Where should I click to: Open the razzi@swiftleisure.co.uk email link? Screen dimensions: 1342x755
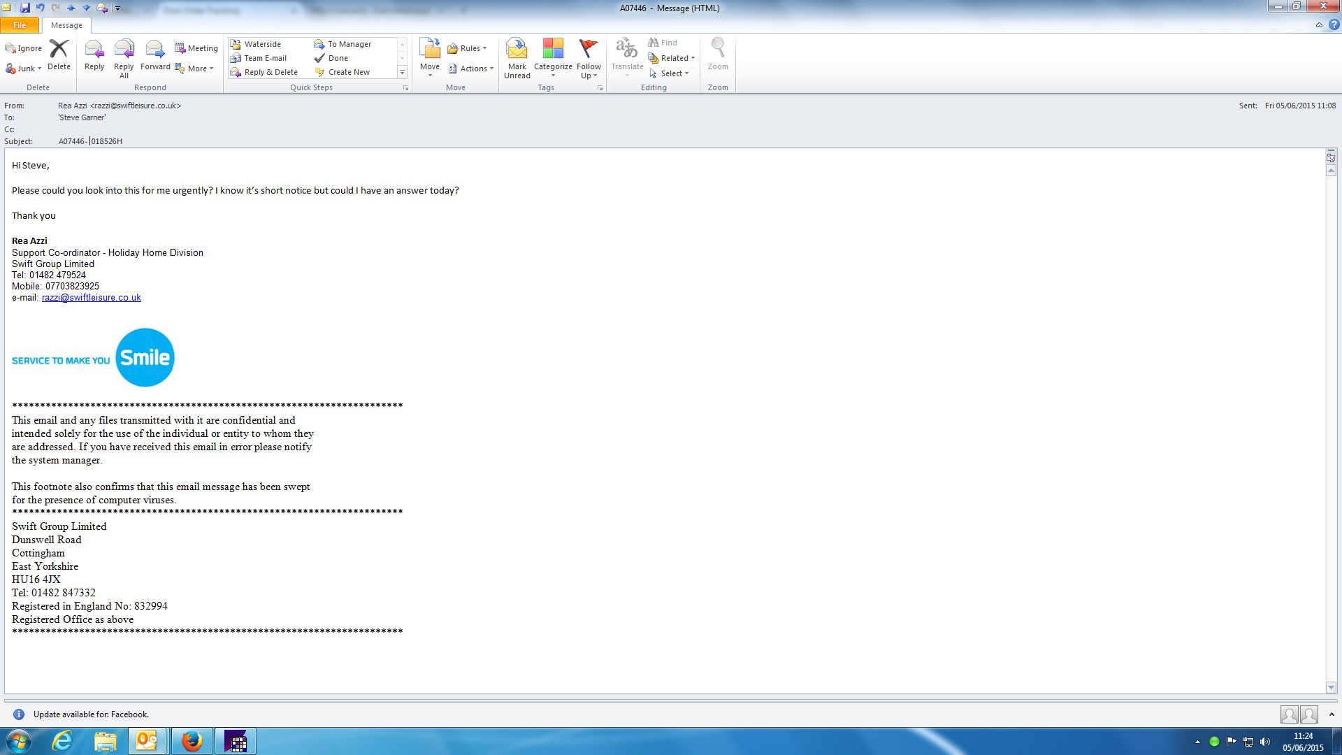91,298
